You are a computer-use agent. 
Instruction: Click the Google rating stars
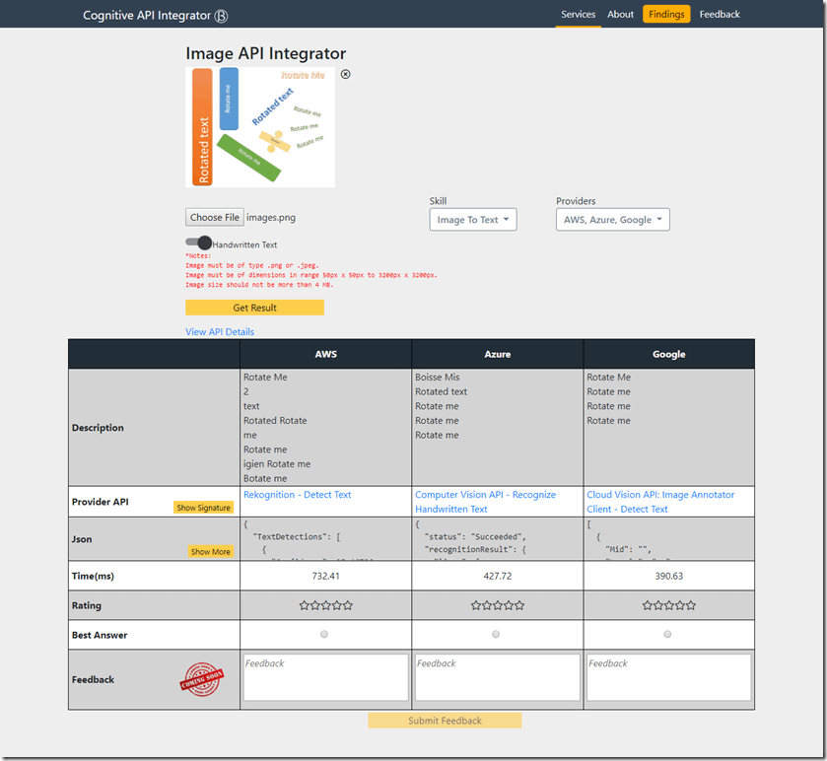click(x=669, y=605)
